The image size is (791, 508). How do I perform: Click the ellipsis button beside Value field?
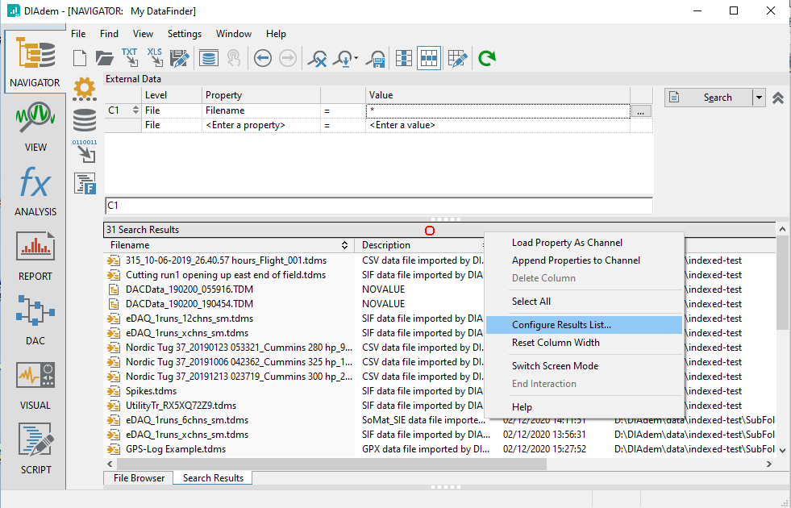click(641, 111)
